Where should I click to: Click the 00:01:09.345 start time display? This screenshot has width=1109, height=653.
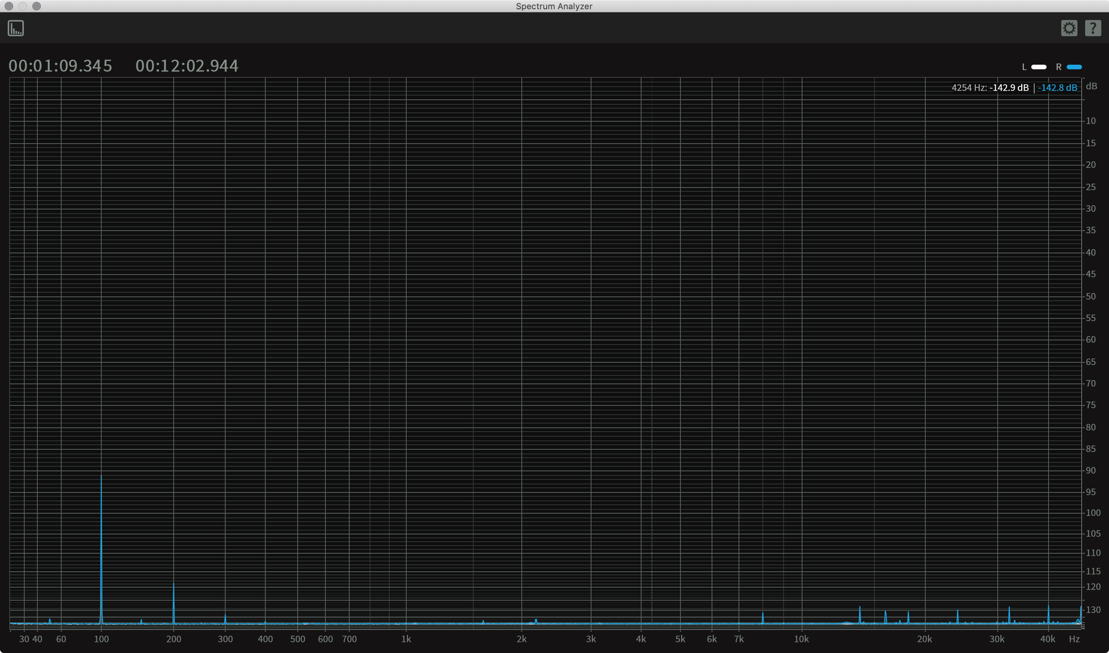pyautogui.click(x=60, y=66)
